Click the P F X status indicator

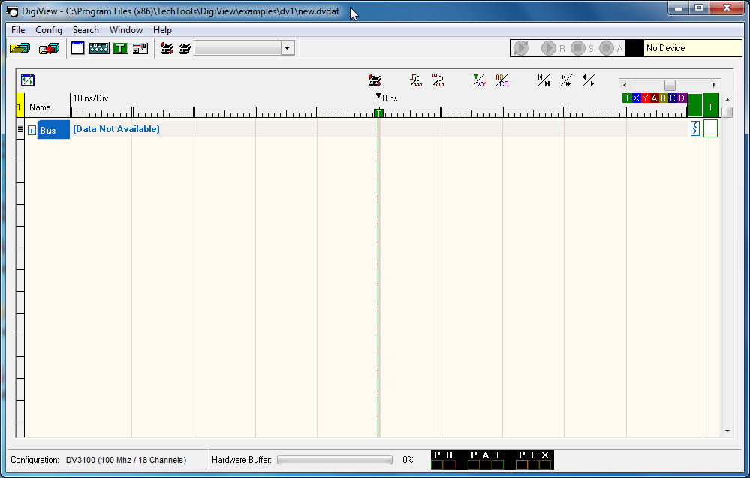[x=533, y=460]
